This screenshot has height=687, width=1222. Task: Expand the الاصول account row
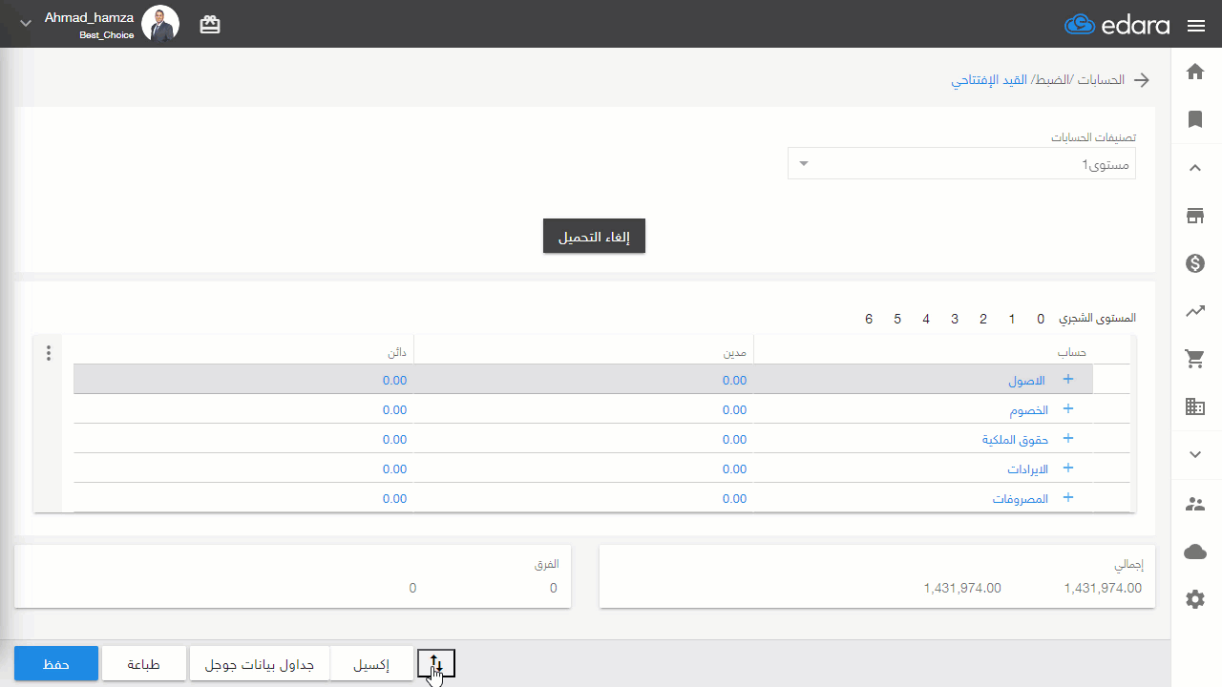[1068, 379]
